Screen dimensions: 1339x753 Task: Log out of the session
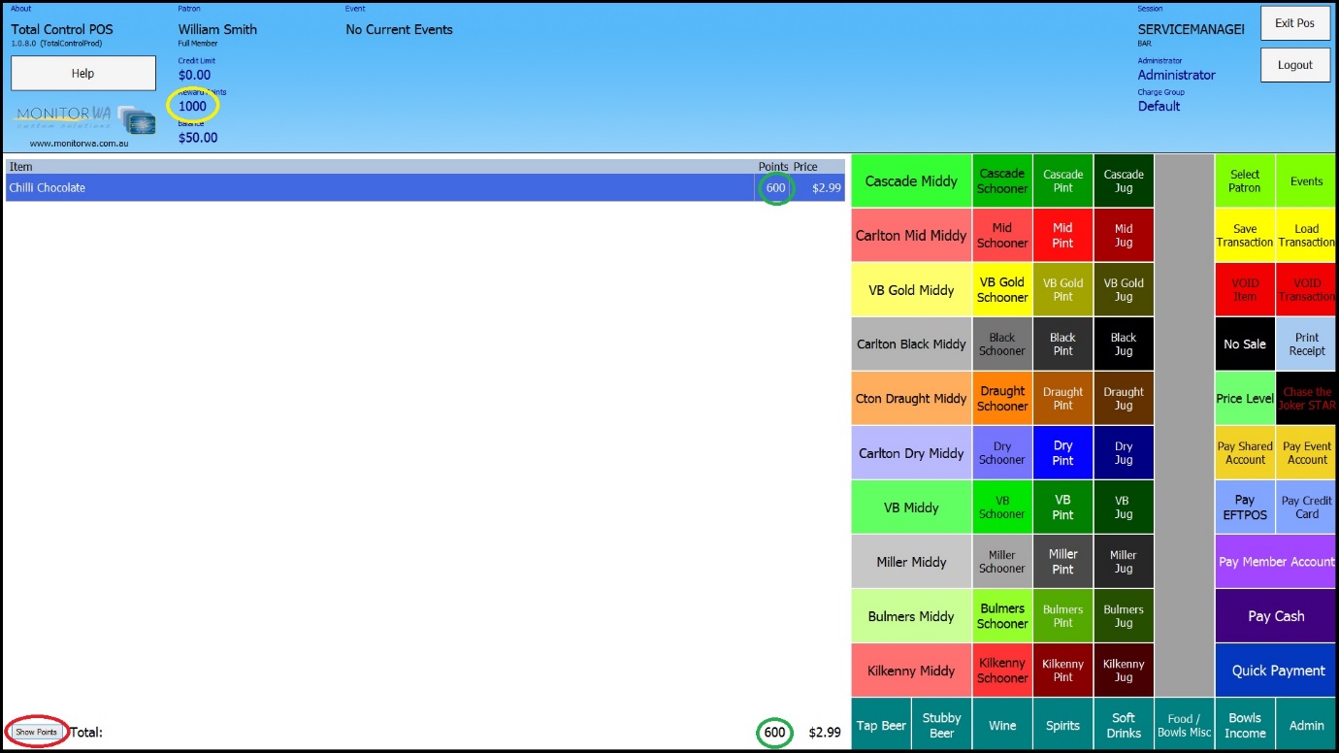[x=1295, y=65]
